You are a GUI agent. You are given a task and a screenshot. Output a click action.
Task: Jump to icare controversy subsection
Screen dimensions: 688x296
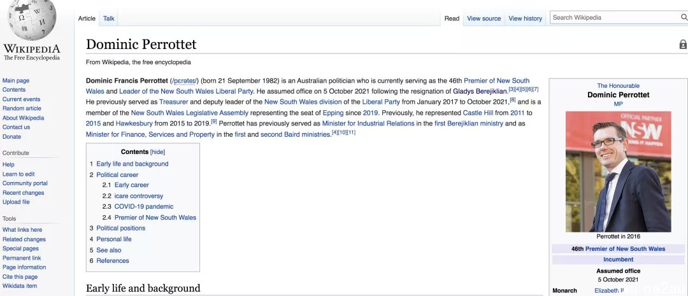coord(139,196)
